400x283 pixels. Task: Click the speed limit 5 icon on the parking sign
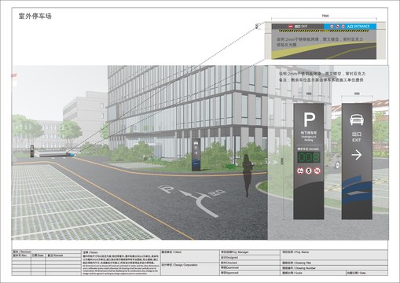[309, 171]
